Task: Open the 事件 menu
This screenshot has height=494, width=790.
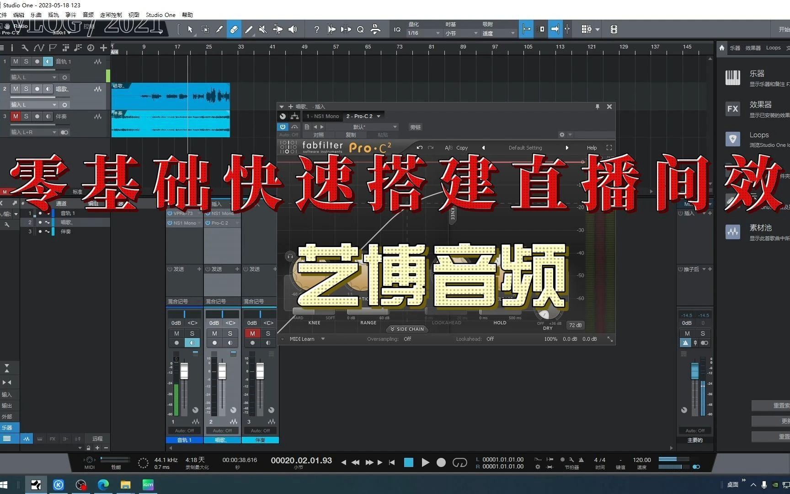Action: [x=71, y=15]
